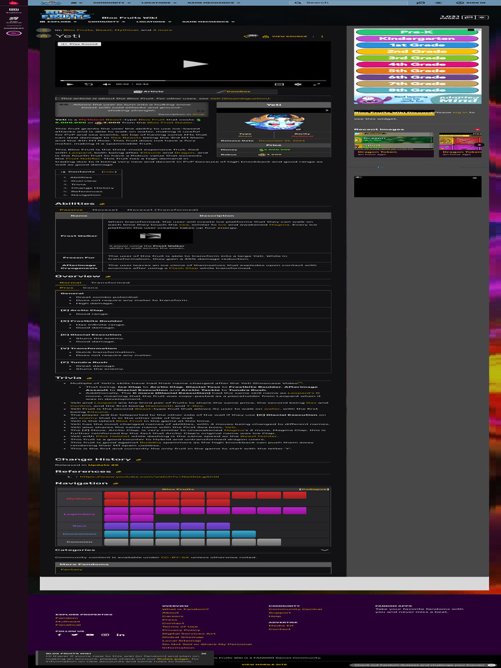The height and width of the screenshot is (668, 501).
Task: Jump to Abilities in the Contents list
Action: coord(81,177)
